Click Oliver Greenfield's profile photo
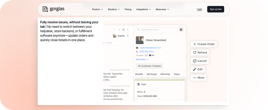Screen dimensions: 268x110 (x=140, y=40)
